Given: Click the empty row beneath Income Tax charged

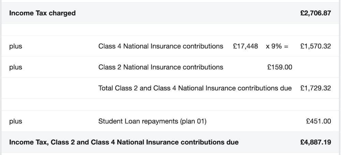Looking at the screenshot, I should (170, 30).
